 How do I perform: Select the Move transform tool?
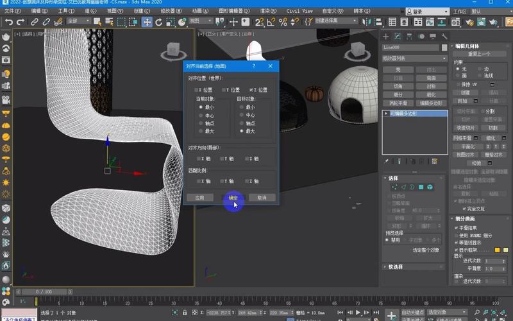[x=147, y=22]
